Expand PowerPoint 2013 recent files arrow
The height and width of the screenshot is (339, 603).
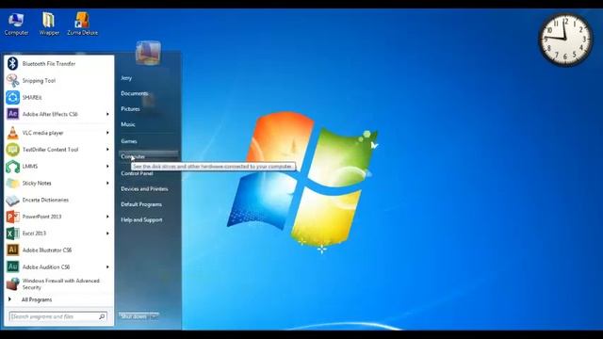point(107,217)
